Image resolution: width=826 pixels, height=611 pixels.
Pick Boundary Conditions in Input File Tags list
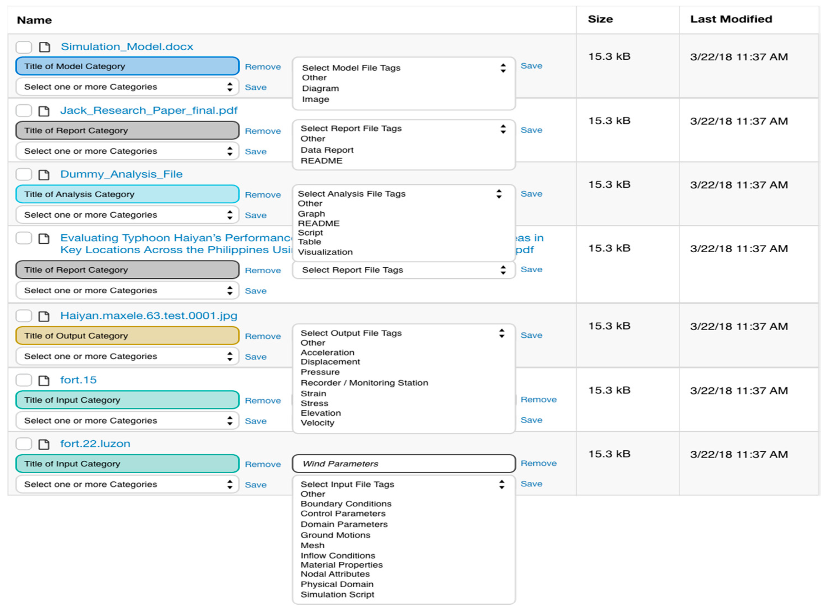click(x=346, y=504)
